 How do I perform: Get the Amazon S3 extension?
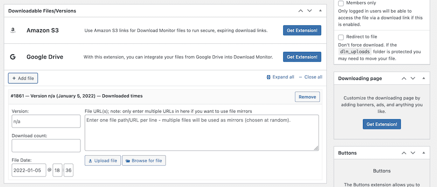(302, 31)
